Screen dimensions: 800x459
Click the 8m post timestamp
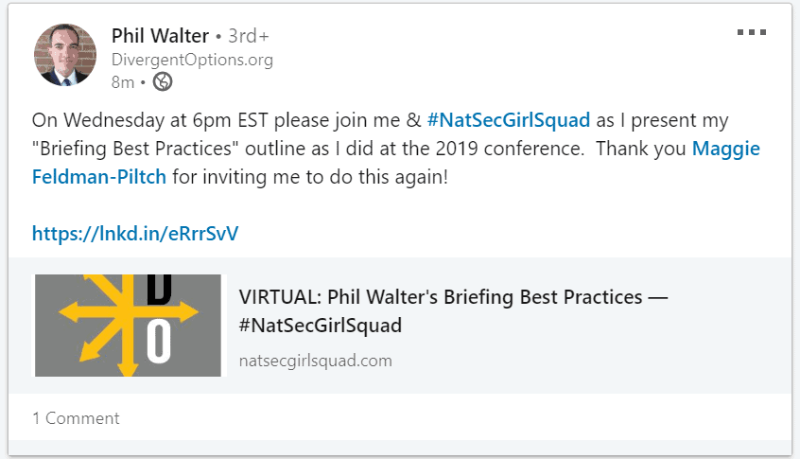pos(123,82)
